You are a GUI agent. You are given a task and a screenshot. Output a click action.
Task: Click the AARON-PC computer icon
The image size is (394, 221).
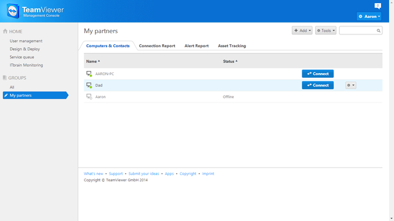pos(89,74)
